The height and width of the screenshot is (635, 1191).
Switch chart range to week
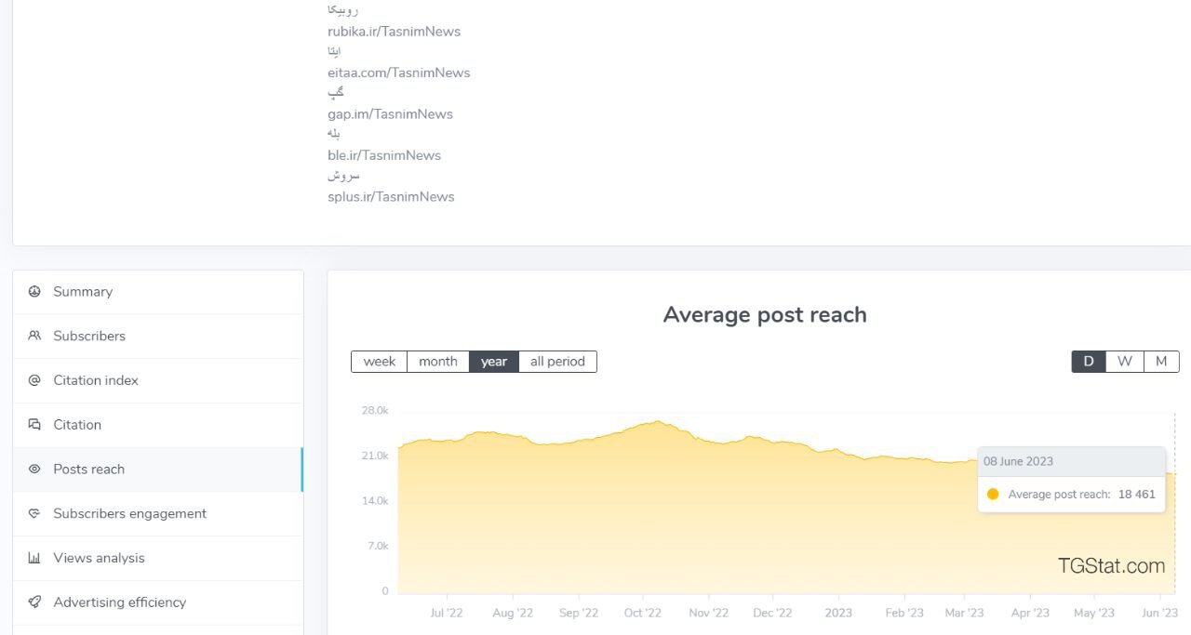click(379, 362)
